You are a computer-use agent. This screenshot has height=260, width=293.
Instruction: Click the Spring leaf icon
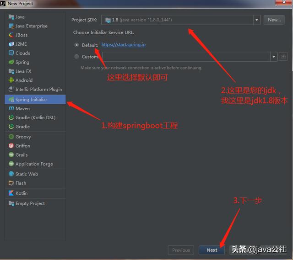11,62
